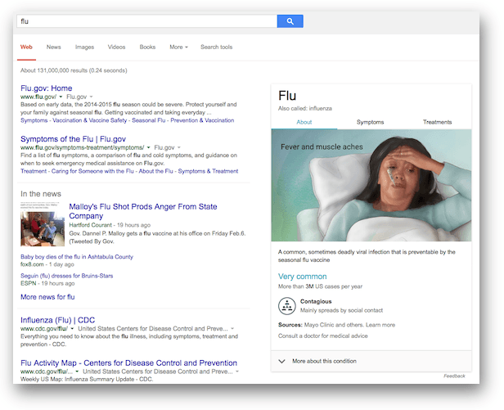Open dropdown arrow next to symptoms-treatment URL
This screenshot has width=504, height=410.
(149, 147)
